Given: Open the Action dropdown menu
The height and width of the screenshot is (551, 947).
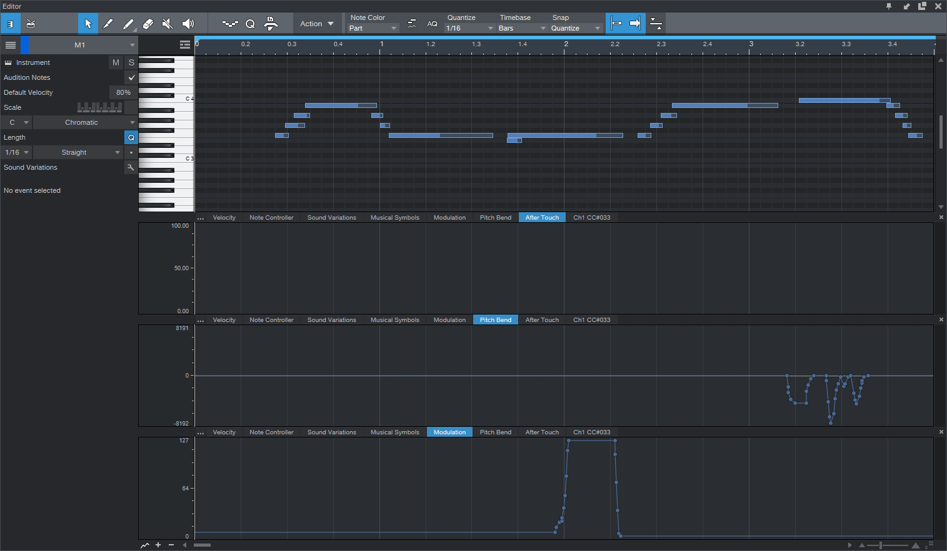Looking at the screenshot, I should (317, 24).
